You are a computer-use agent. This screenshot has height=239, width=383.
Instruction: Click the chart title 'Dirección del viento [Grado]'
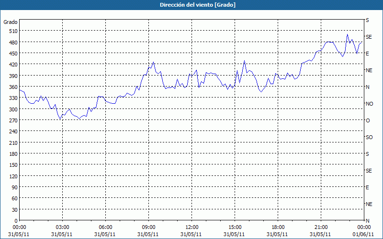[191, 5]
